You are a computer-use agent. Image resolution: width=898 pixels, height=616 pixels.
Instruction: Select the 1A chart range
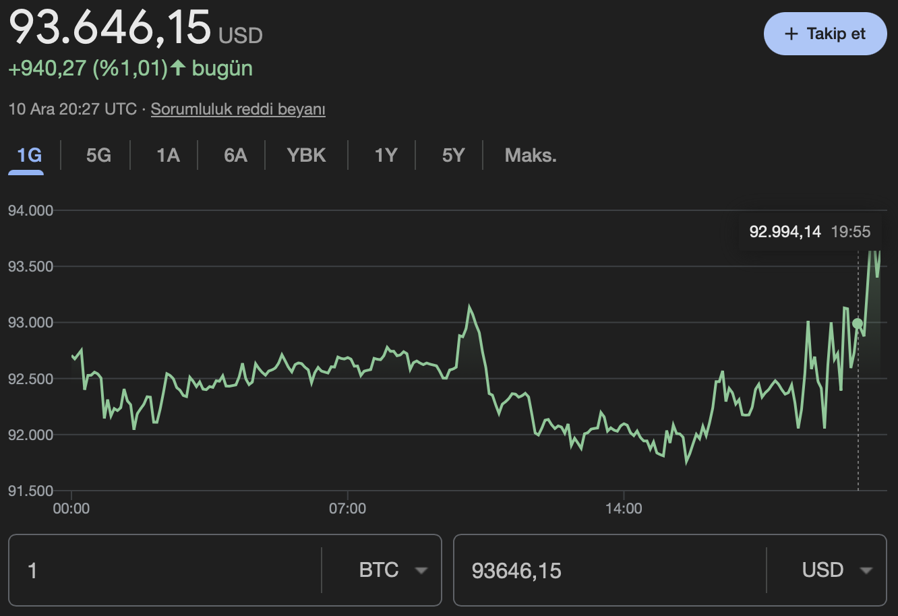pyautogui.click(x=166, y=155)
